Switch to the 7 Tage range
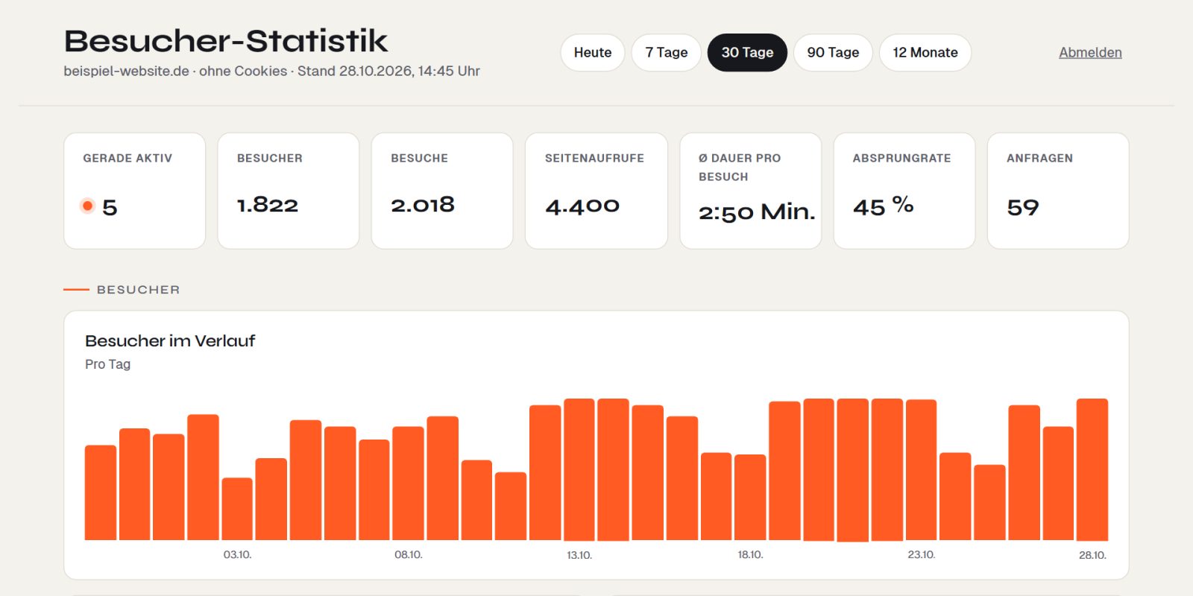This screenshot has height=596, width=1193. (x=667, y=53)
